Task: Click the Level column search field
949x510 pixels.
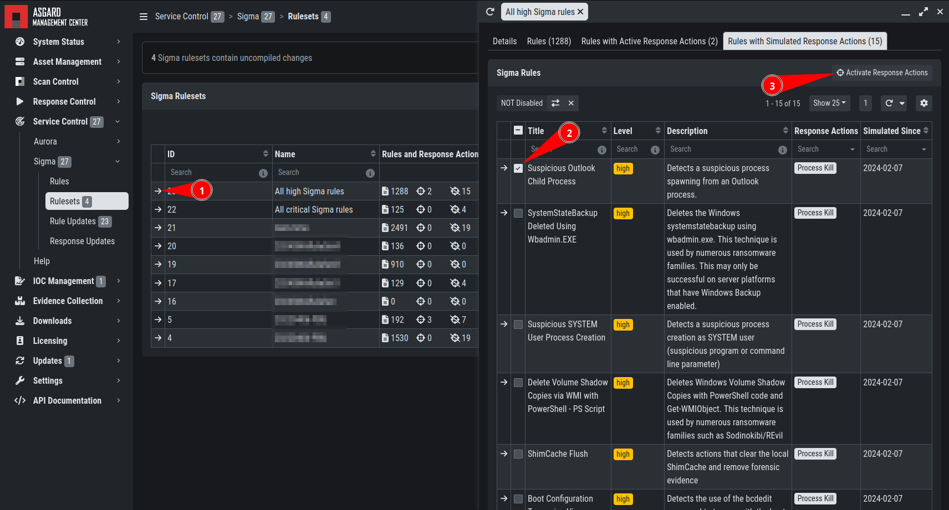Action: (631, 150)
